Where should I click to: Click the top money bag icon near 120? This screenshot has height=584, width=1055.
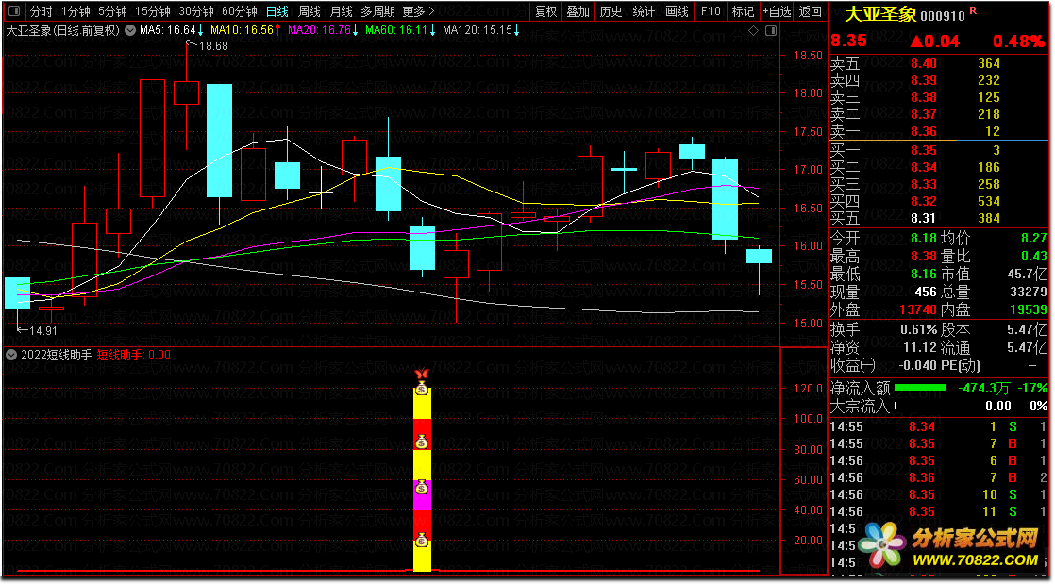tap(422, 388)
